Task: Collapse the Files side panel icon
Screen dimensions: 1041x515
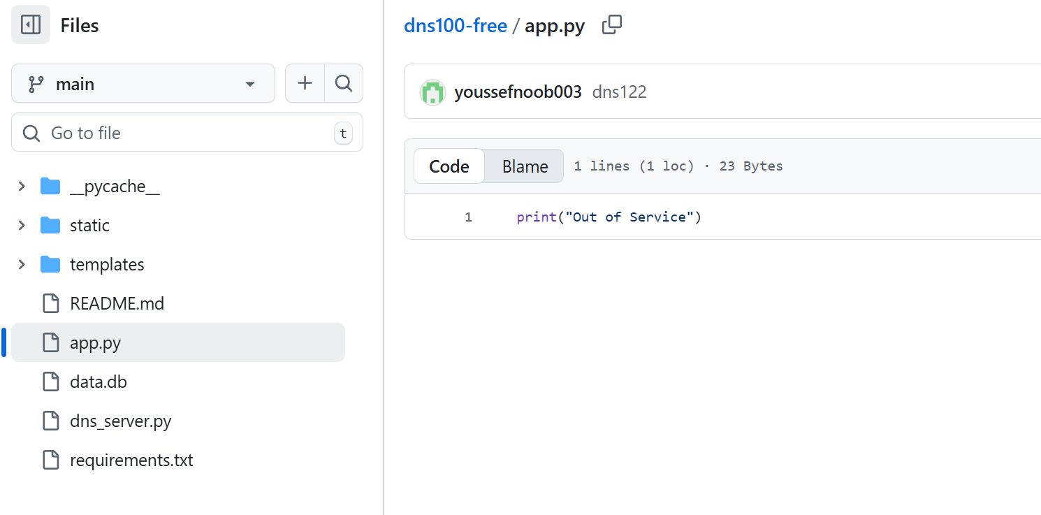Action: 31,25
